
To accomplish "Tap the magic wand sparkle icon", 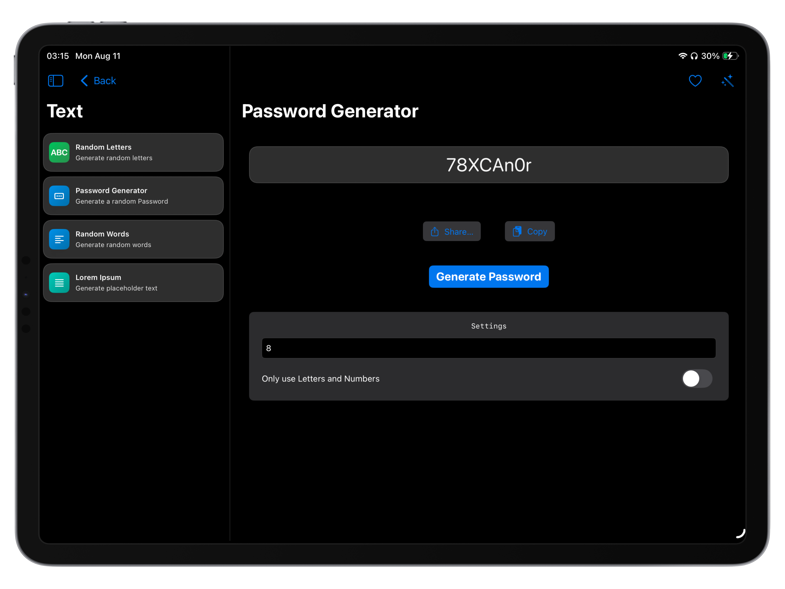I will [x=727, y=81].
